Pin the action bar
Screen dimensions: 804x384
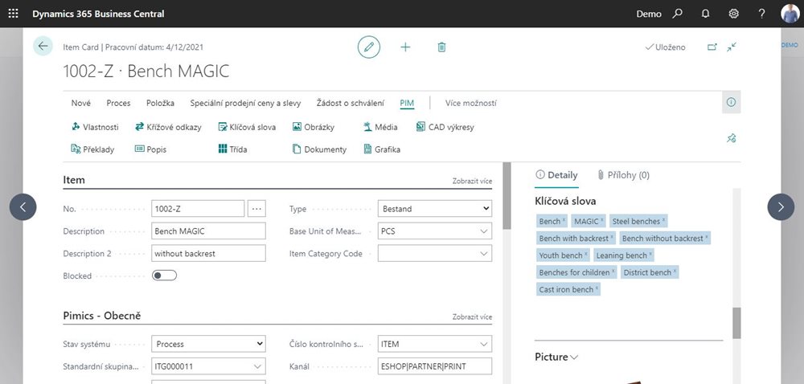point(731,138)
